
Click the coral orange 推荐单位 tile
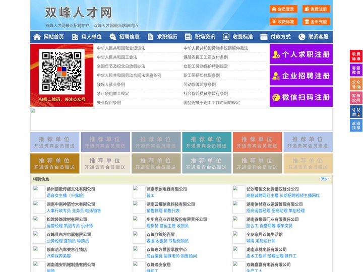(x=258, y=142)
